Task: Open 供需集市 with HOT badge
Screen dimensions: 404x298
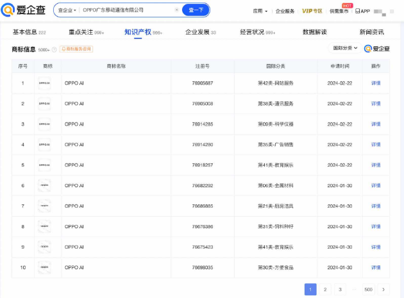Action: 339,11
